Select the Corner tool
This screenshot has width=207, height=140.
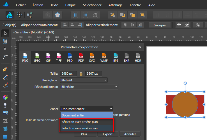[5, 57]
